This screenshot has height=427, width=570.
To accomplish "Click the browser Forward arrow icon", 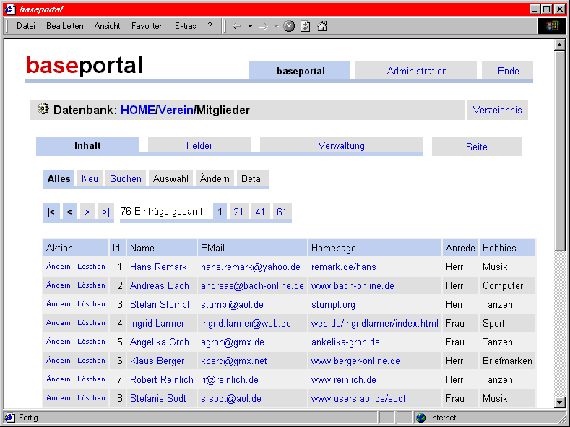I will pyautogui.click(x=263, y=26).
